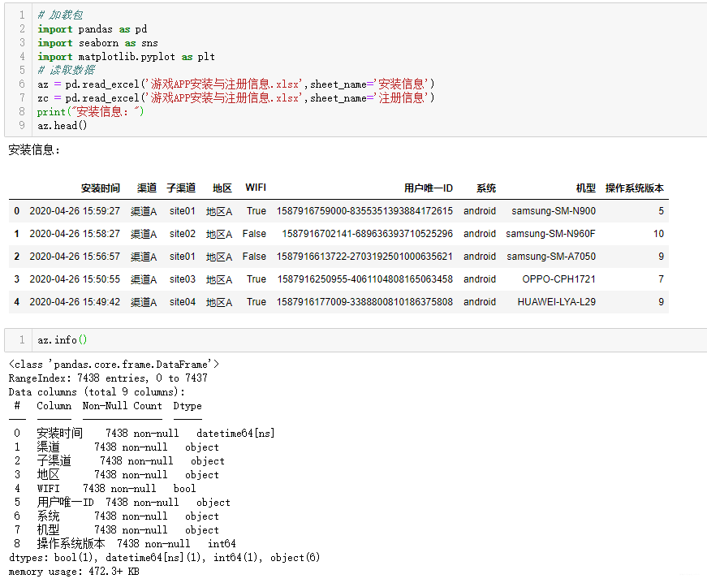
Task: Click the bool dtype in the WIFI row
Action: click(x=184, y=489)
